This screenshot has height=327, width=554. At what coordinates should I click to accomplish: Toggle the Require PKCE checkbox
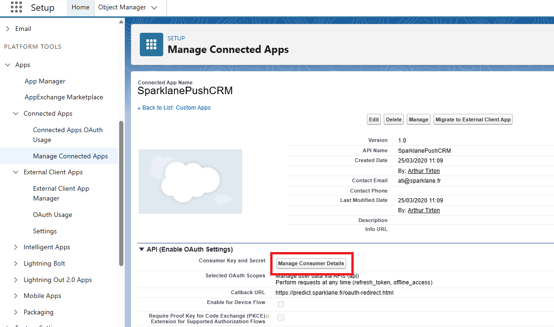click(281, 318)
